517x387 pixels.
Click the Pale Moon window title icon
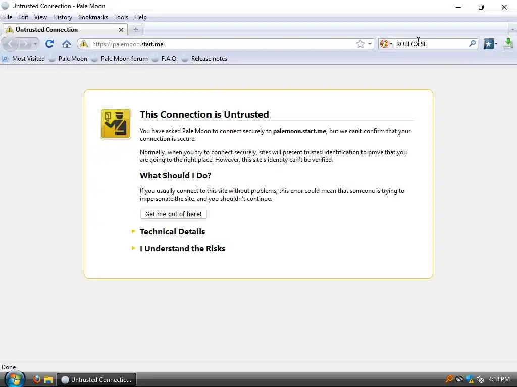(x=5, y=6)
